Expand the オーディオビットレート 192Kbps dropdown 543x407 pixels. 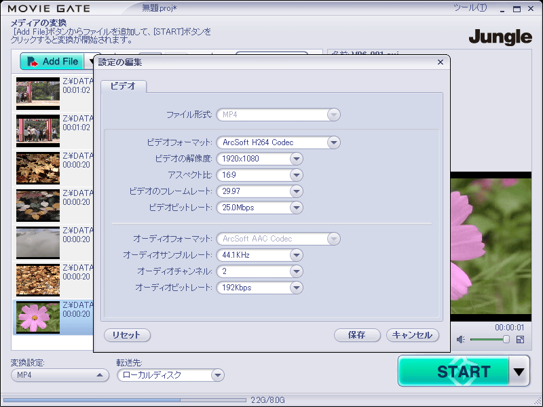click(x=260, y=288)
